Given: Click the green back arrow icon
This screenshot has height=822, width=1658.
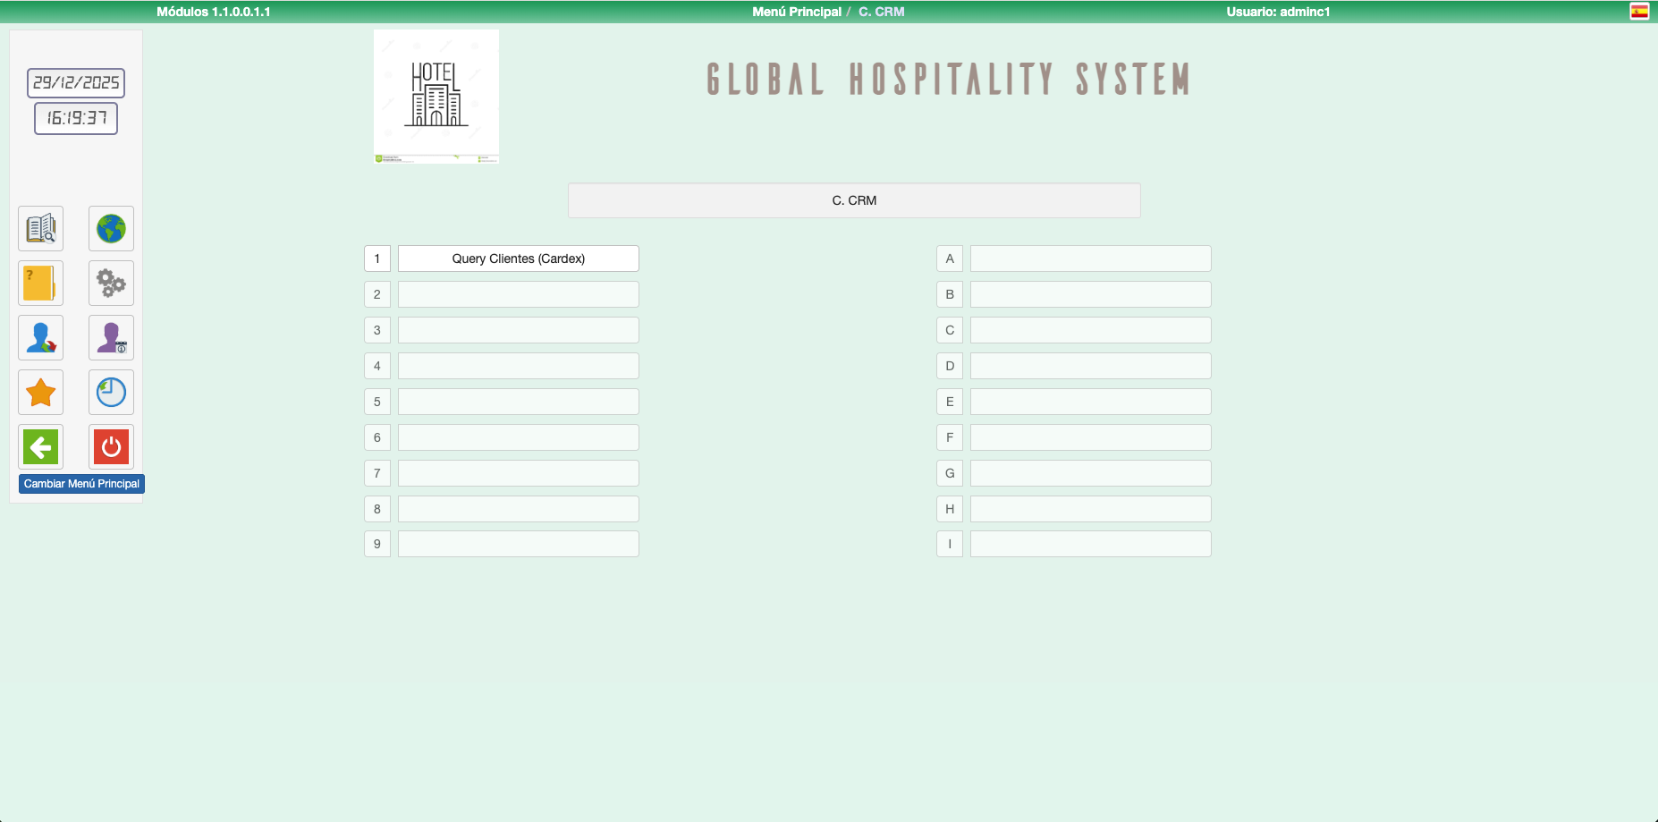Looking at the screenshot, I should [40, 447].
